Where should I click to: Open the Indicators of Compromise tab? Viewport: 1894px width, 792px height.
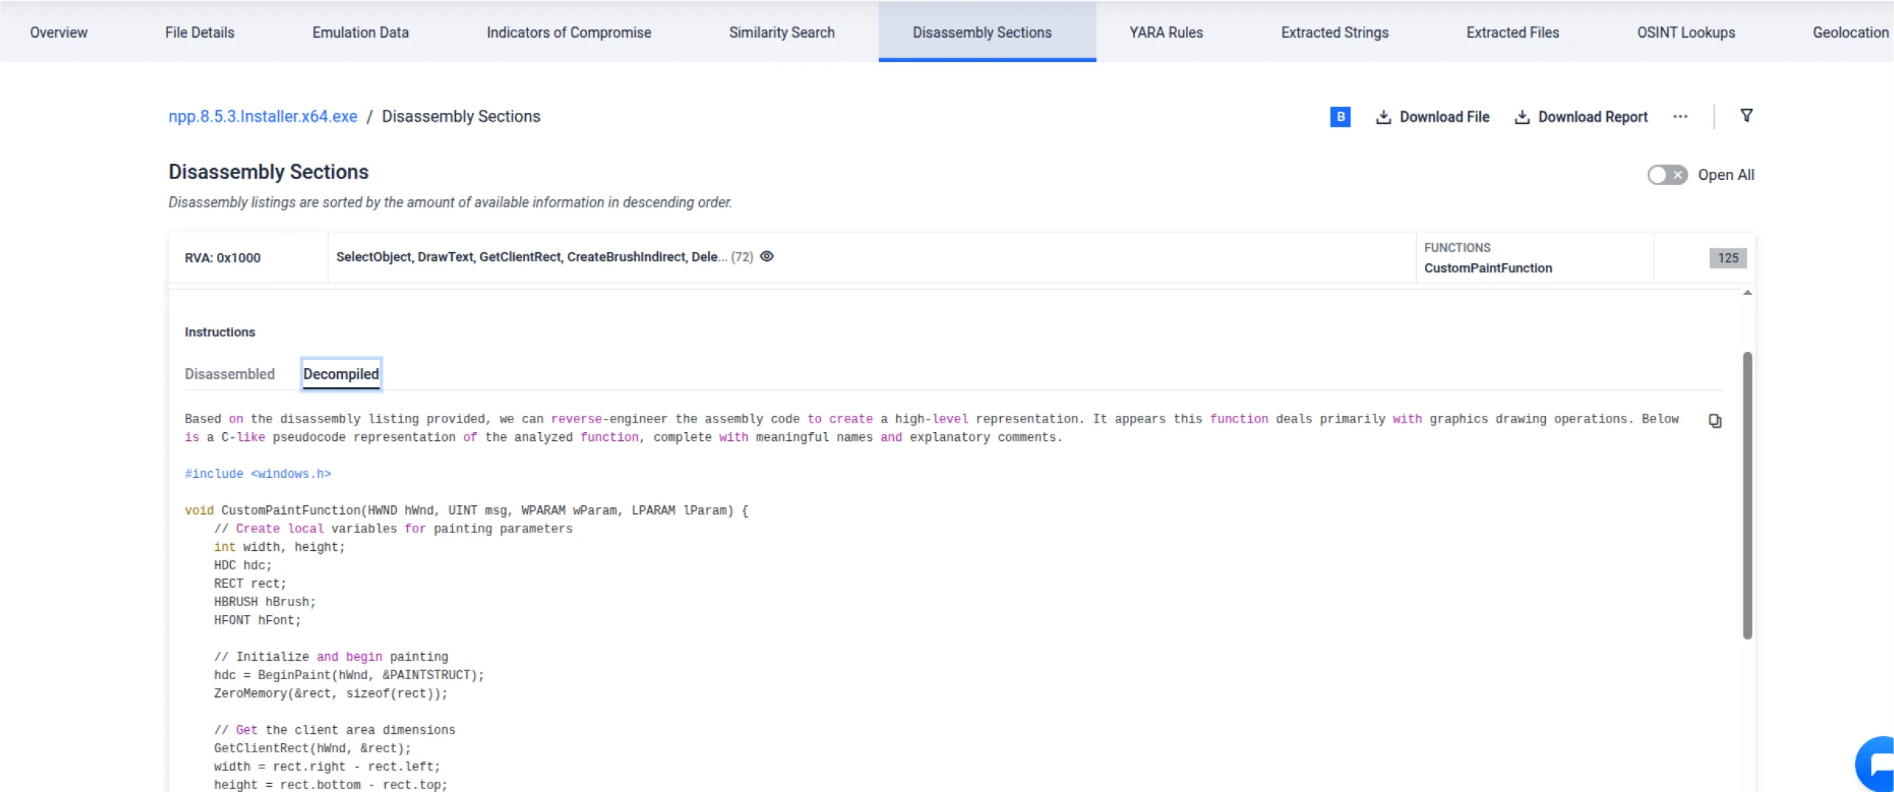[569, 32]
